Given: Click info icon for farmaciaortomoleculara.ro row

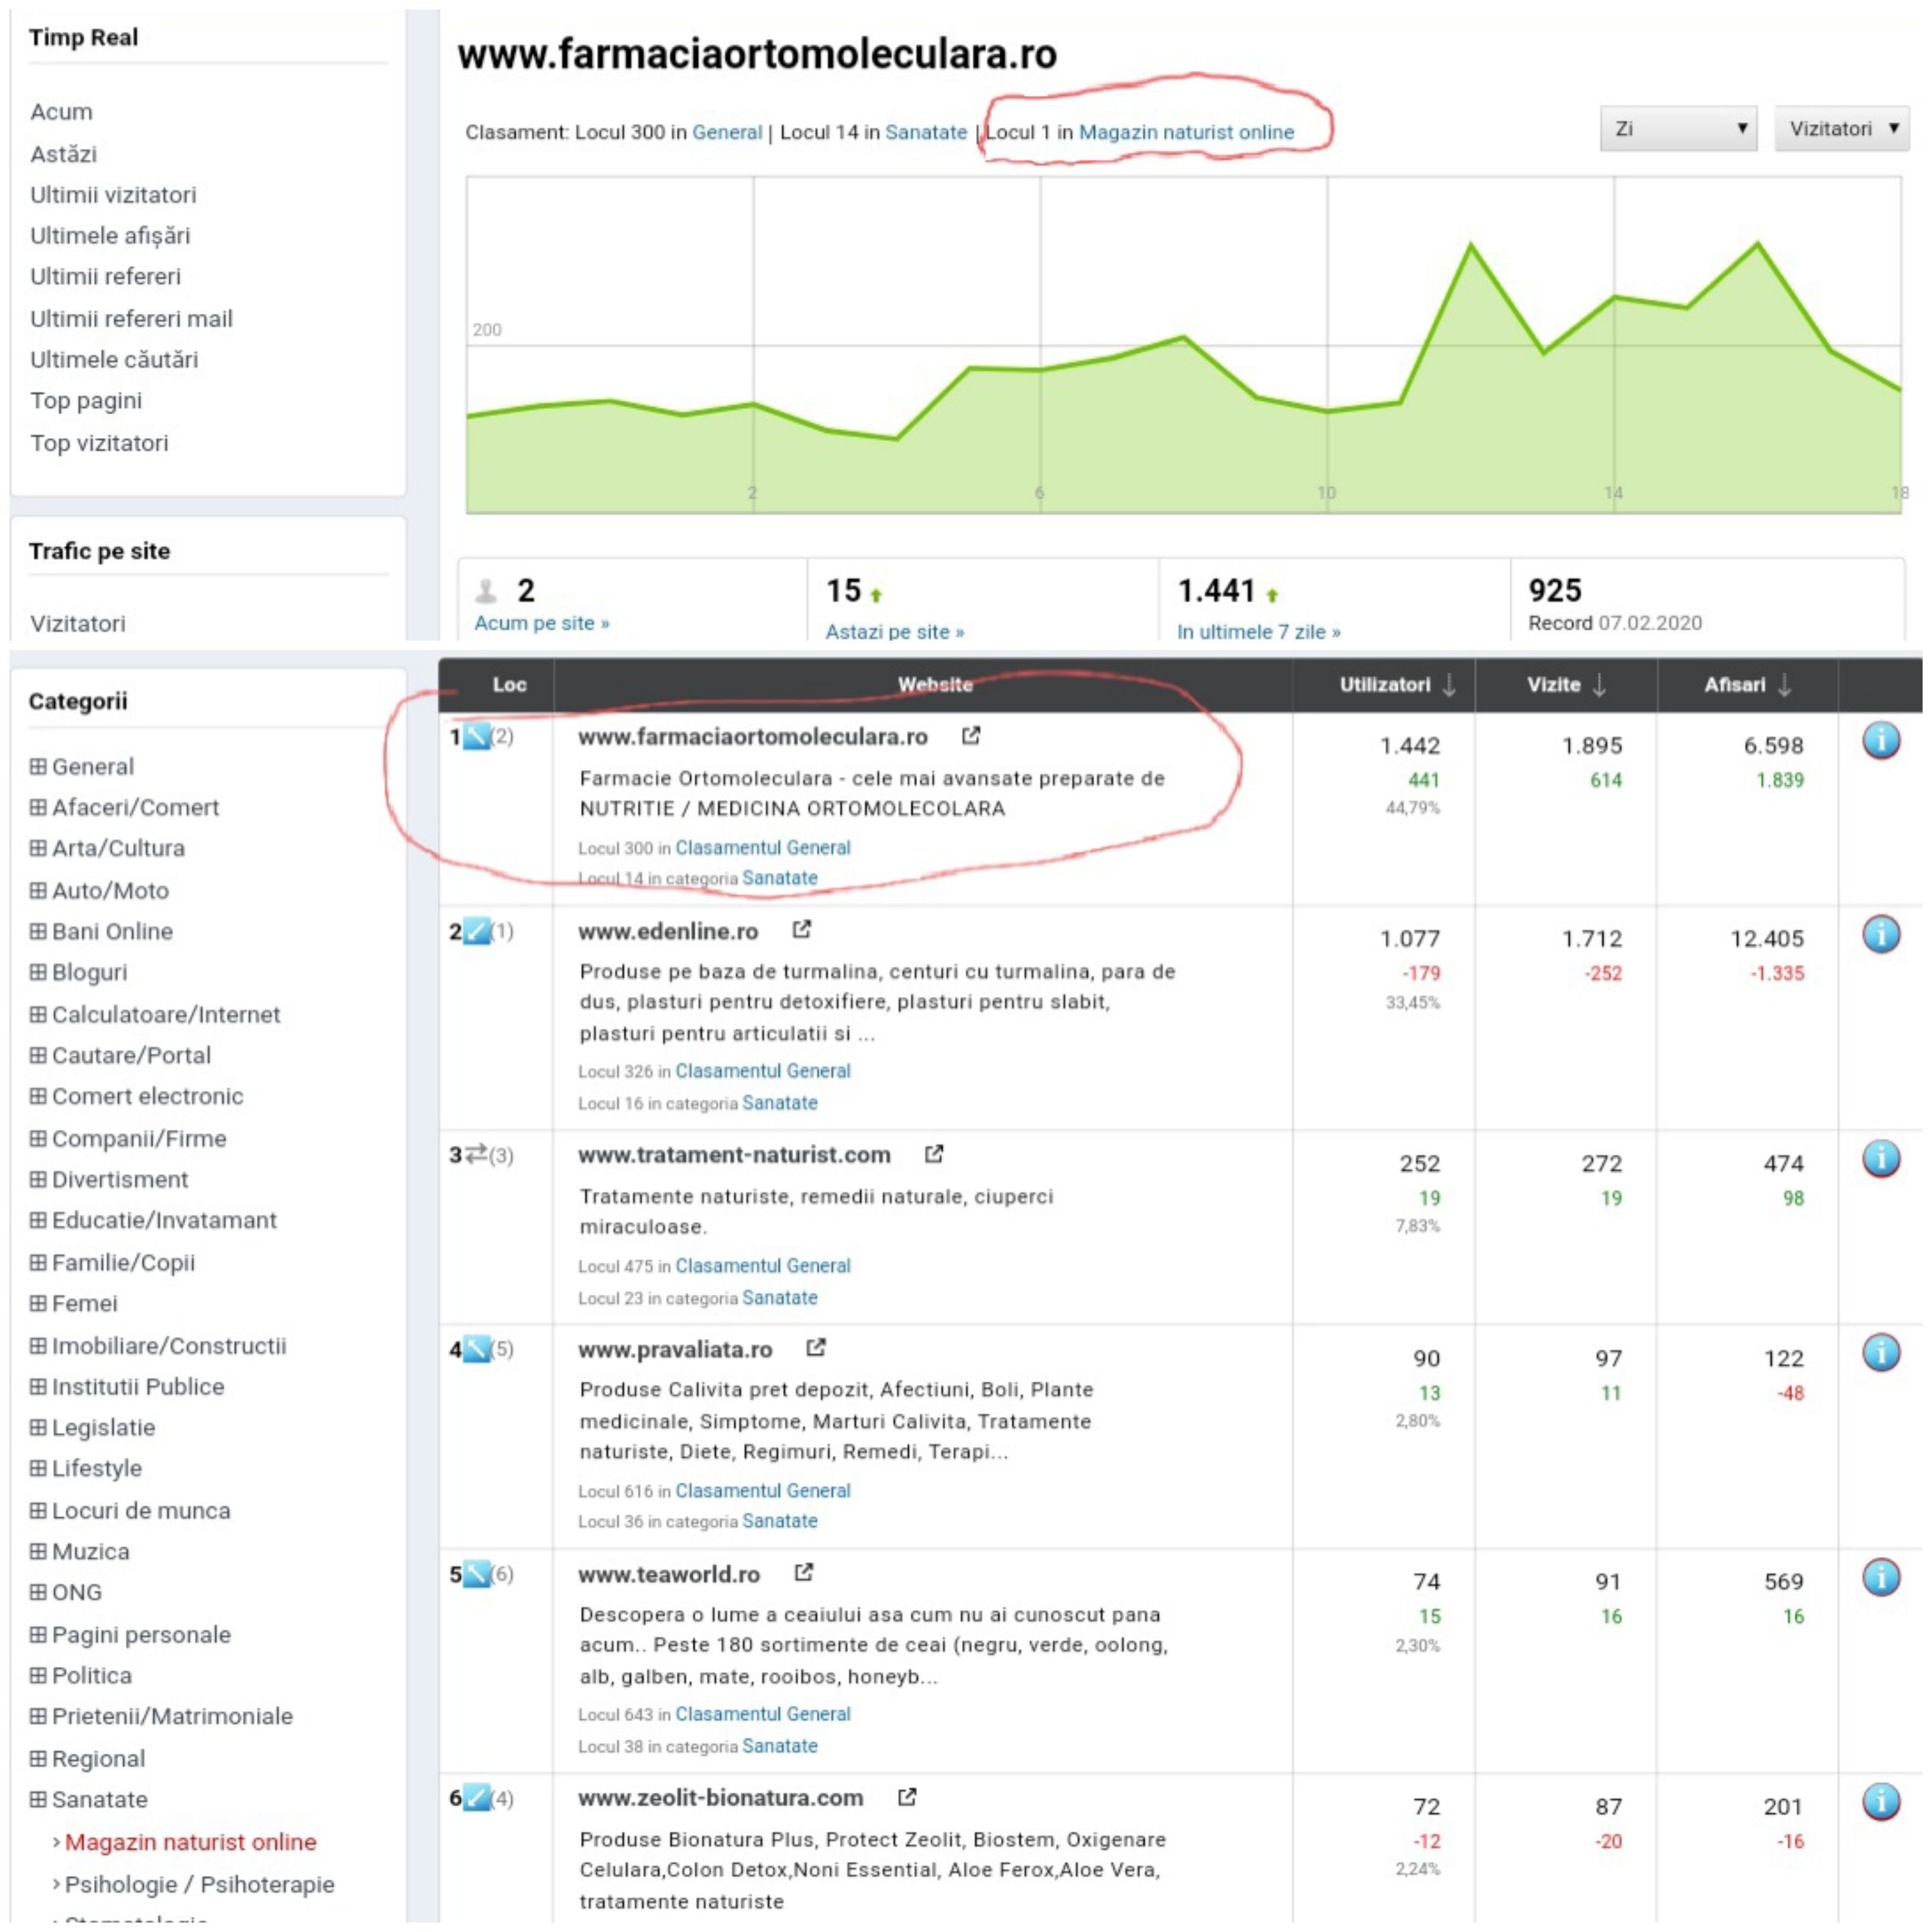Looking at the screenshot, I should [1881, 741].
